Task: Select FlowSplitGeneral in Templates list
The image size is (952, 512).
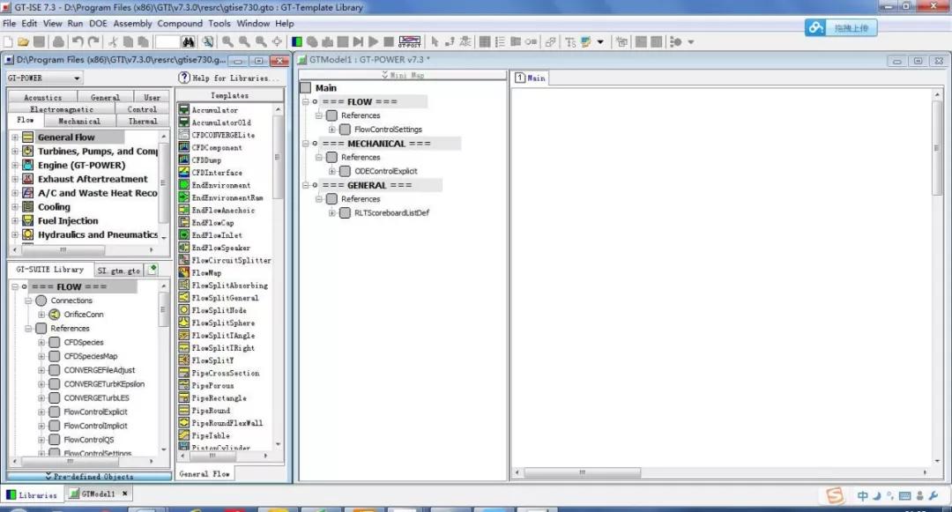Action: click(x=226, y=298)
